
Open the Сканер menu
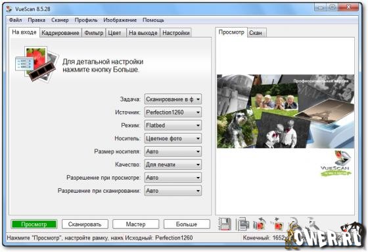pyautogui.click(x=60, y=20)
